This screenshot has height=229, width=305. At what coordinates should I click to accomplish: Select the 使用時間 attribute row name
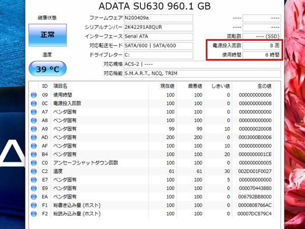pyautogui.click(x=63, y=95)
